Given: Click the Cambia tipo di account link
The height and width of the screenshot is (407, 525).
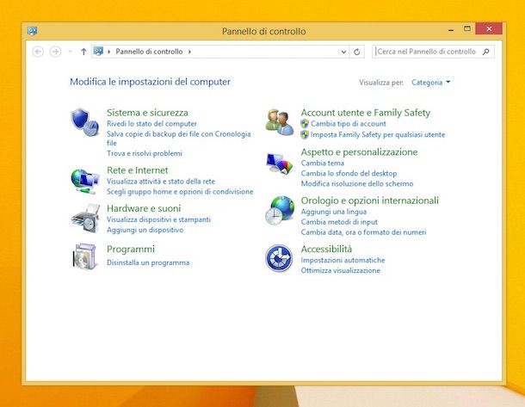Looking at the screenshot, I should (x=349, y=124).
